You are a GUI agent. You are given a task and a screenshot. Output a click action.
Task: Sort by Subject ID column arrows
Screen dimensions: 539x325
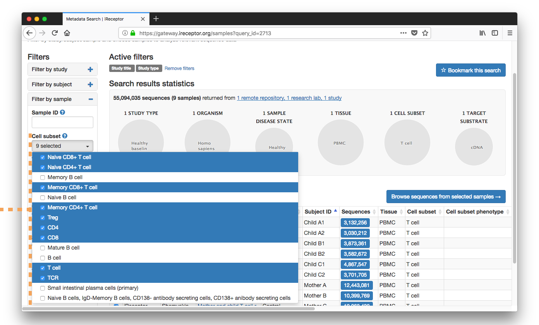click(x=335, y=211)
